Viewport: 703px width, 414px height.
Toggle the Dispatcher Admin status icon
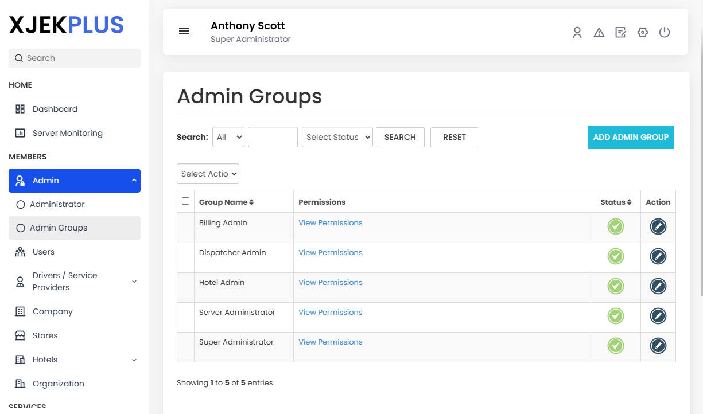tap(615, 256)
